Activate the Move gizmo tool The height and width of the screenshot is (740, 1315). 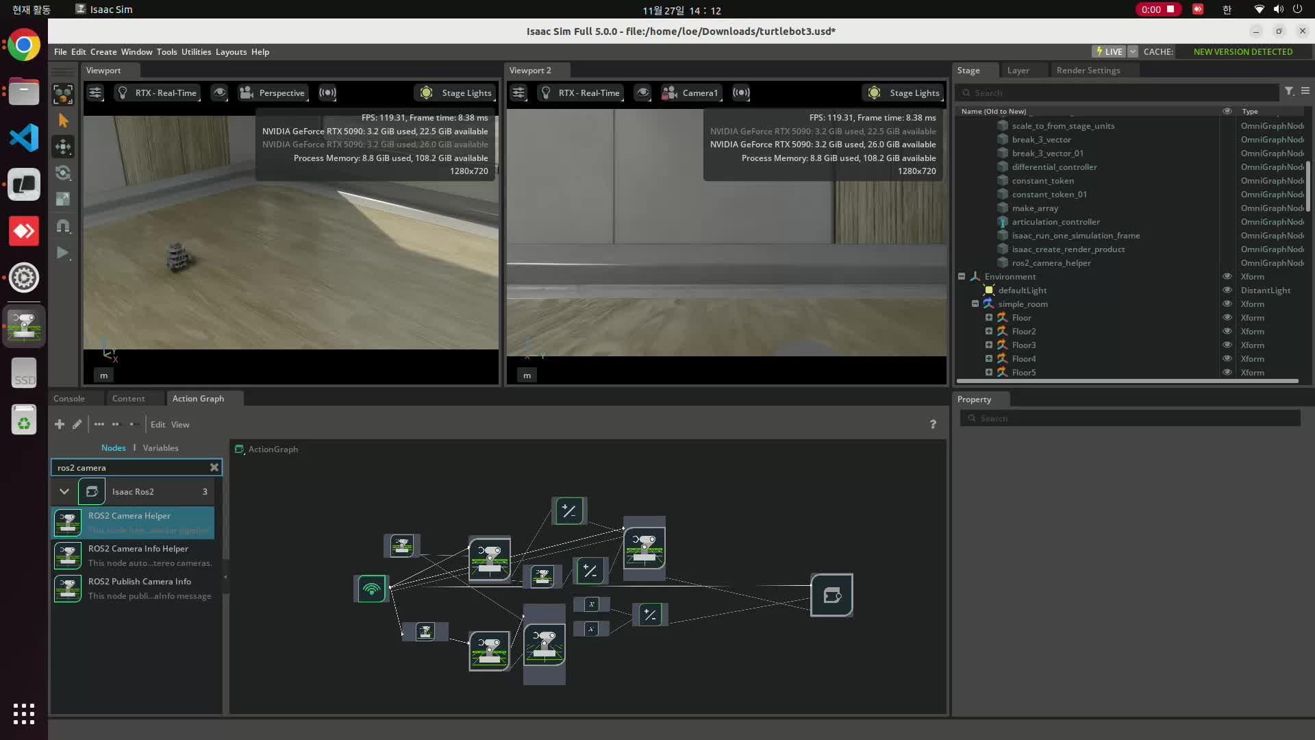tap(63, 147)
